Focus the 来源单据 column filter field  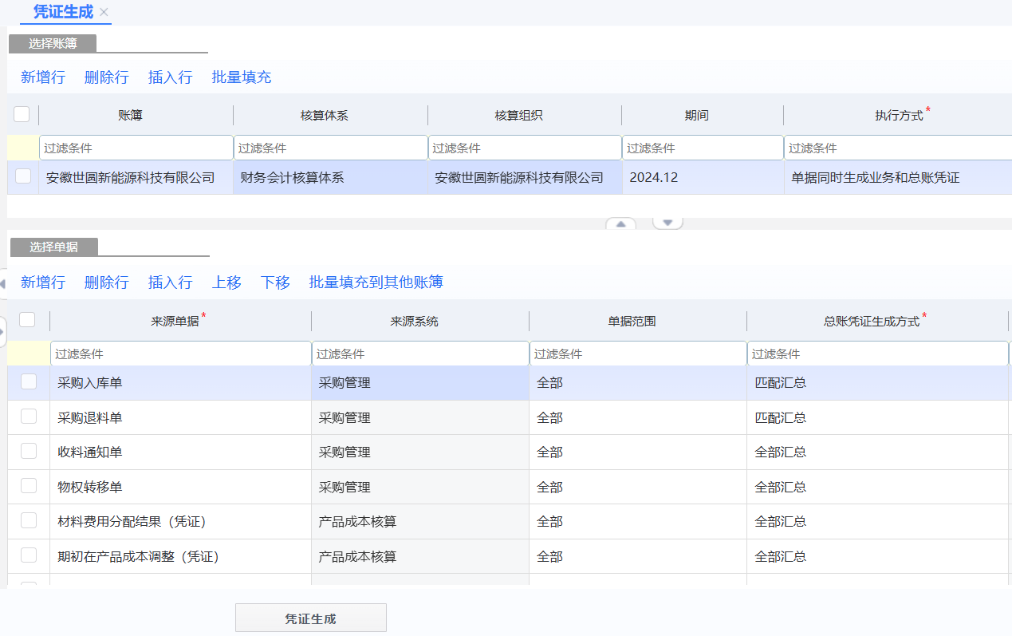[x=181, y=354]
